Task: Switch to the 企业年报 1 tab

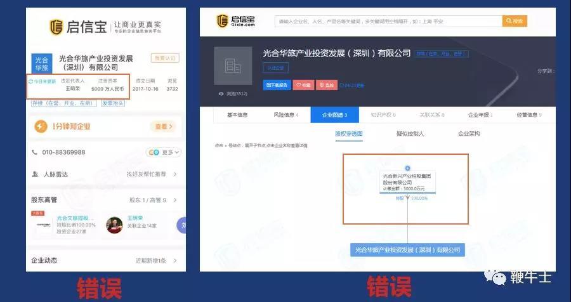Action: [x=480, y=115]
